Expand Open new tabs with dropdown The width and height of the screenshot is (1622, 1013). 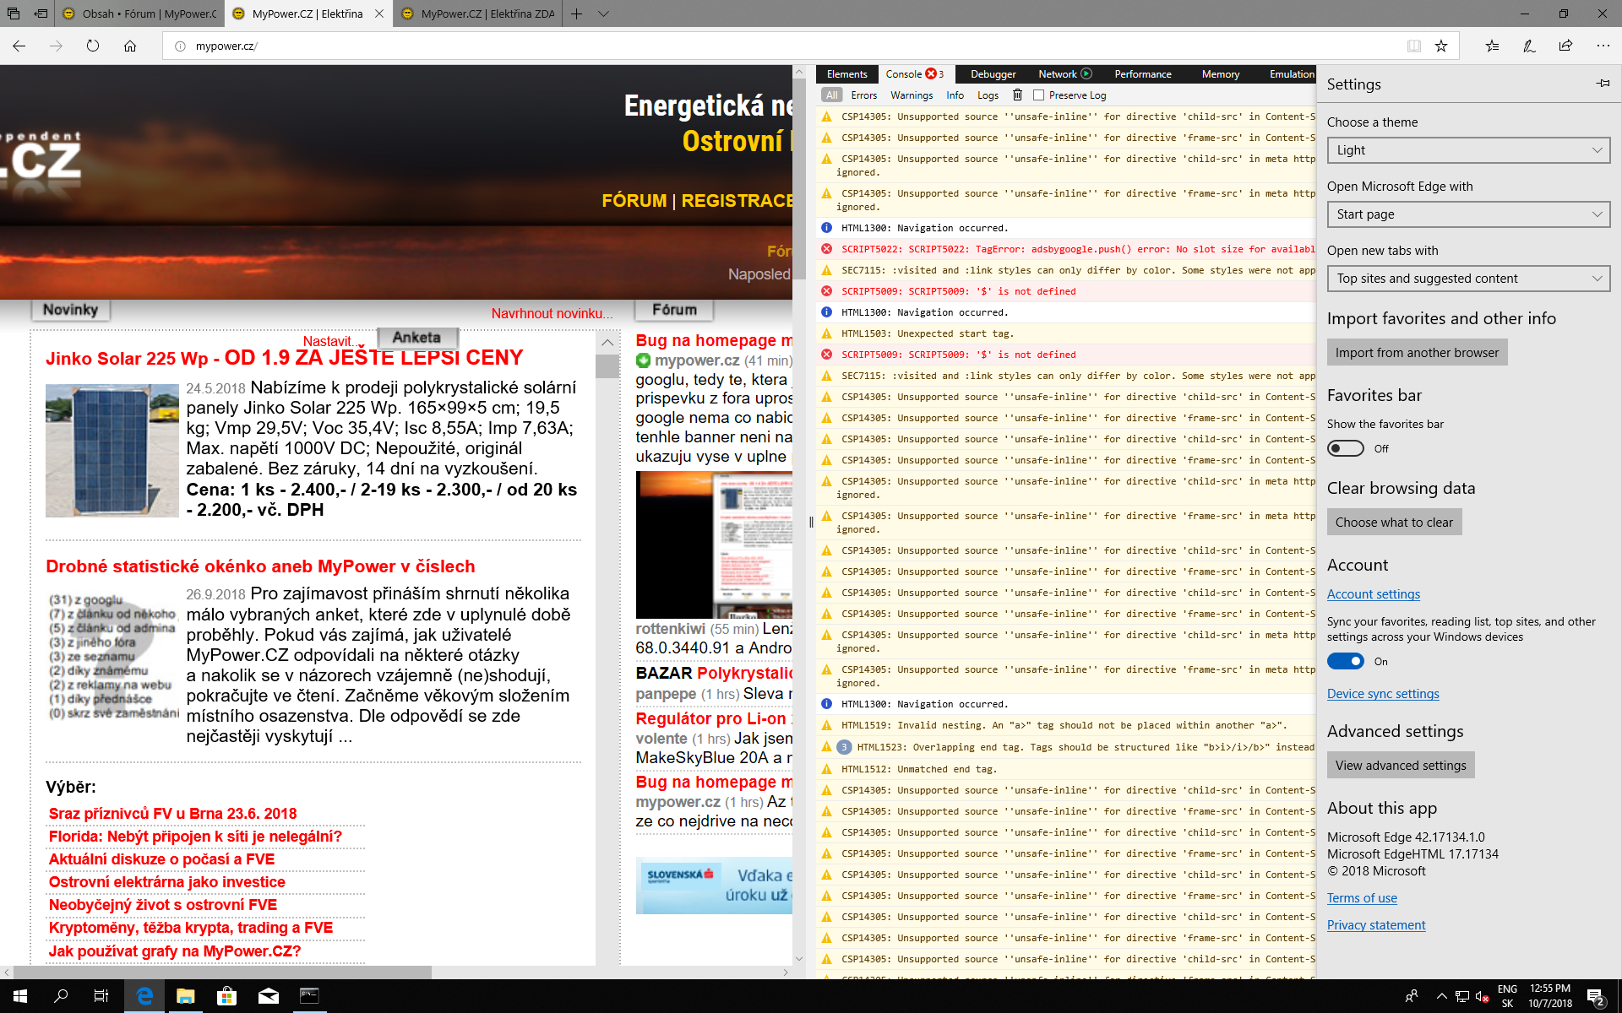coord(1467,279)
